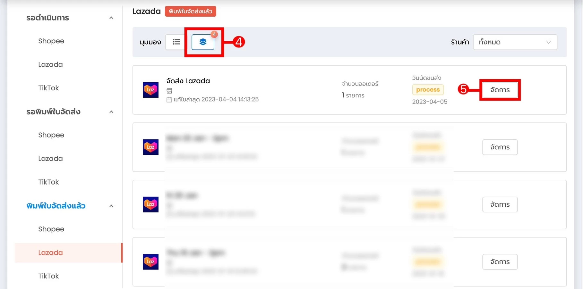Open the ร้านค้า ทั้งหมด dropdown
This screenshot has width=583, height=289.
pos(515,42)
